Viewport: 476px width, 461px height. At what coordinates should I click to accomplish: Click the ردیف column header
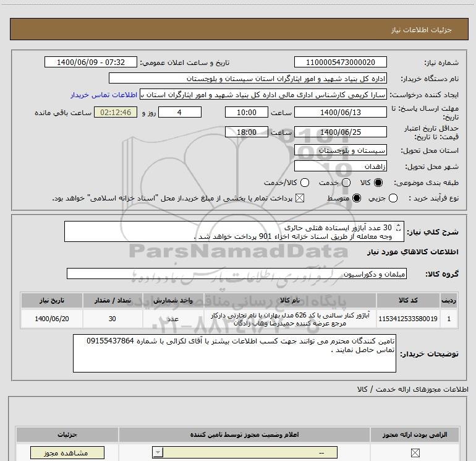pos(449,300)
